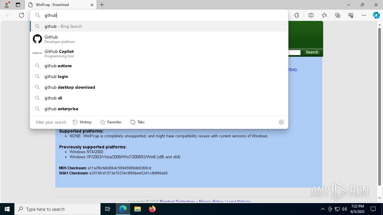Click scrollbar down arrow

[380, 198]
